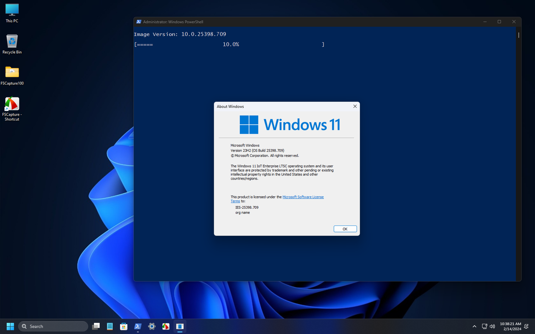This screenshot has width=535, height=334.
Task: Switch to PowerShell via its taskbar icon
Action: click(138, 326)
